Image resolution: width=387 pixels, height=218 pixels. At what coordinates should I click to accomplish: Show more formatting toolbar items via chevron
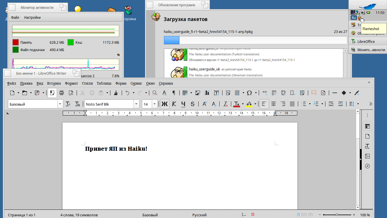point(371,104)
